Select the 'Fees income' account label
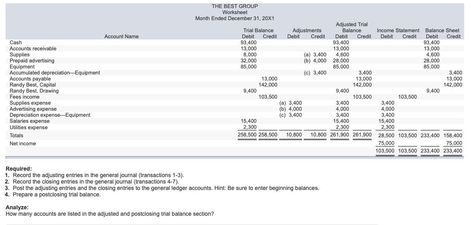This screenshot has height=225, width=471. [x=24, y=97]
